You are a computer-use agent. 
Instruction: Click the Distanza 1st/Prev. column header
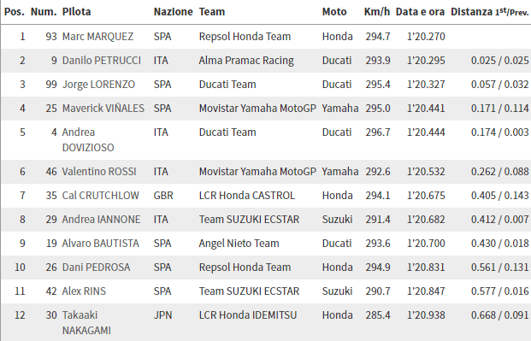[x=490, y=12]
